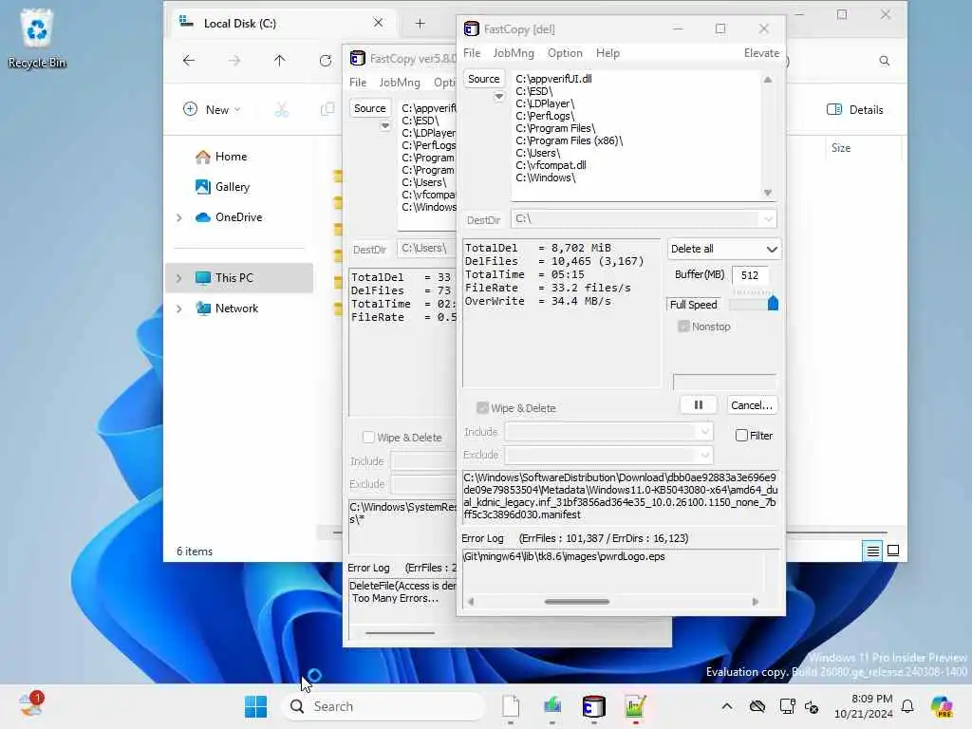Click the forward arrow in File Explorer
The height and width of the screenshot is (729, 972).
tap(234, 60)
